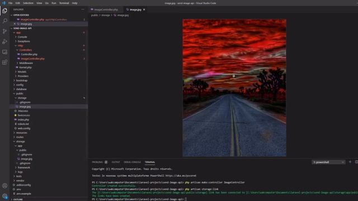Viewport: 358px width, 201px height.
Task: Click the public breadcrumb segment
Action: click(x=95, y=15)
